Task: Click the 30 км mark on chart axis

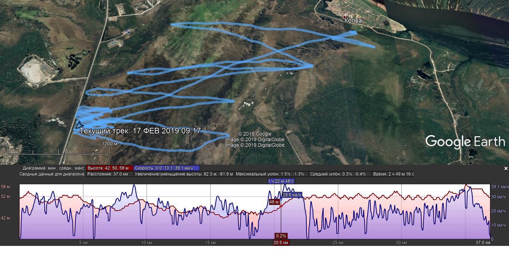Action: (x=401, y=243)
